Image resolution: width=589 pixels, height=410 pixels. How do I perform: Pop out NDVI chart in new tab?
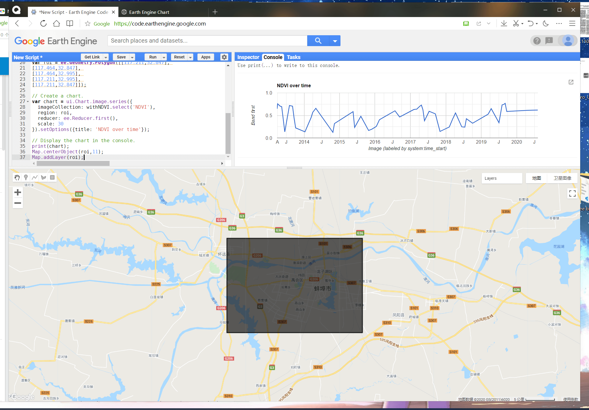tap(571, 82)
